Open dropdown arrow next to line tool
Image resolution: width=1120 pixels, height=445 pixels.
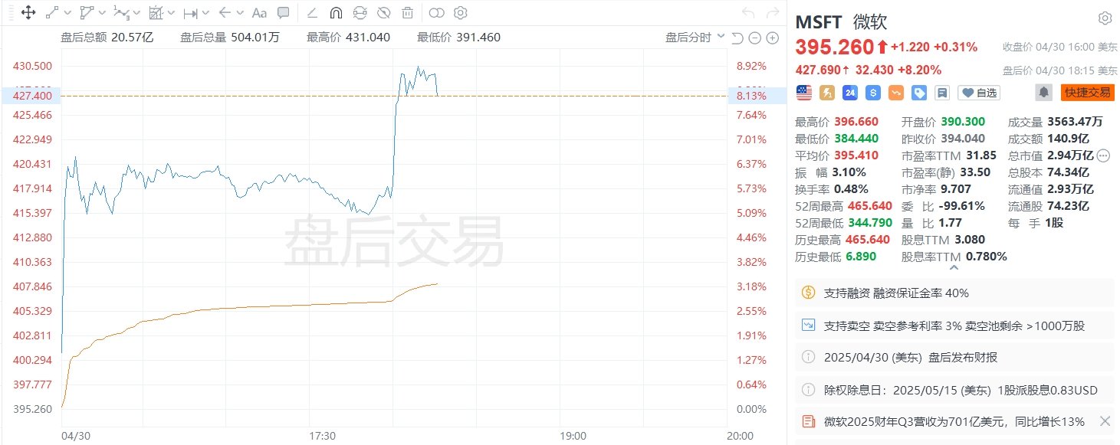(x=68, y=12)
